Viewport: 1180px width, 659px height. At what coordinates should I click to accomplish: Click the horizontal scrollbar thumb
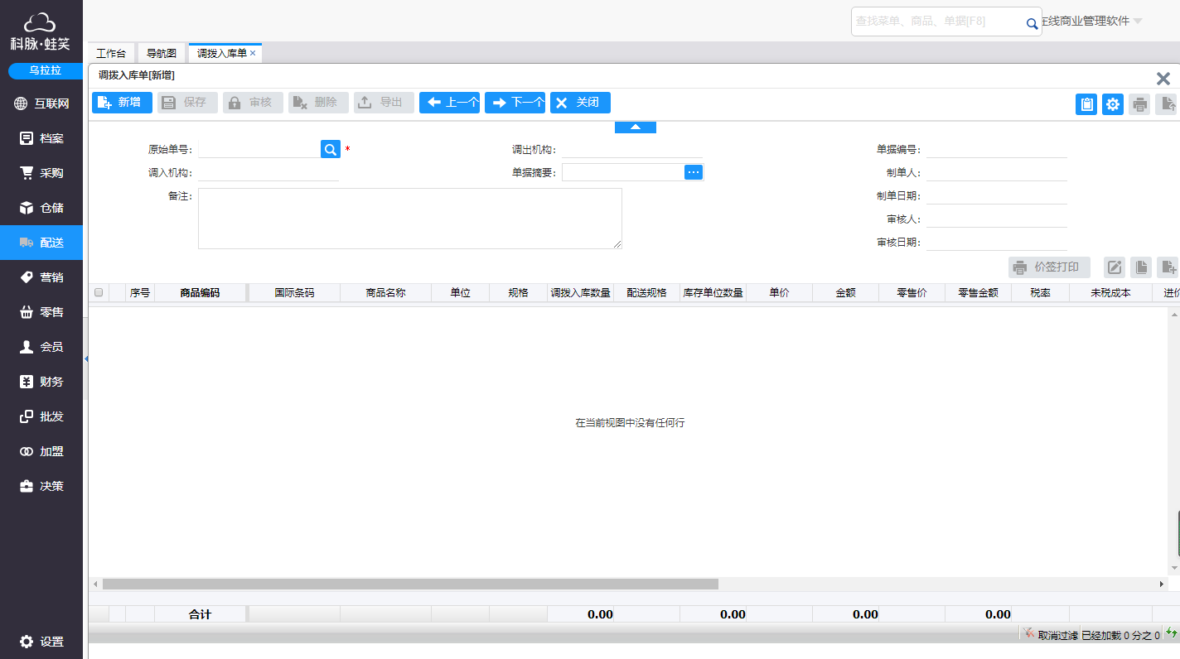(410, 584)
